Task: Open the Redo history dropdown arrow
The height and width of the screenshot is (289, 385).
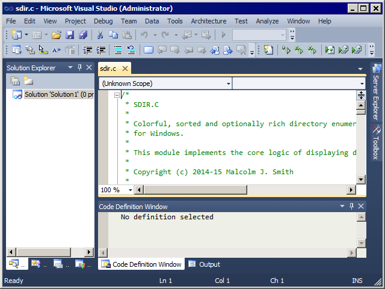Action: [x=176, y=35]
